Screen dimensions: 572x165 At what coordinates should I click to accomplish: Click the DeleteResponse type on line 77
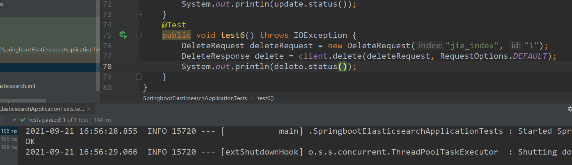pos(215,56)
